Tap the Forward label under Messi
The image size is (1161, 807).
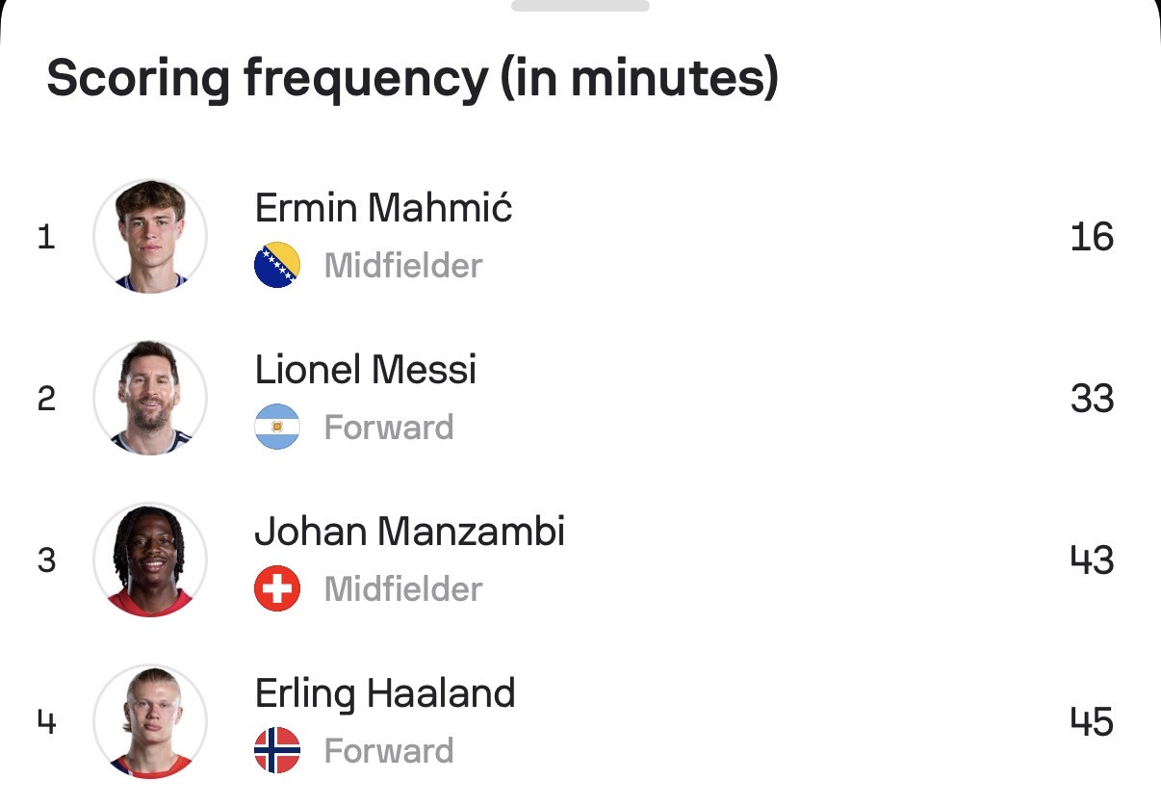tap(389, 427)
